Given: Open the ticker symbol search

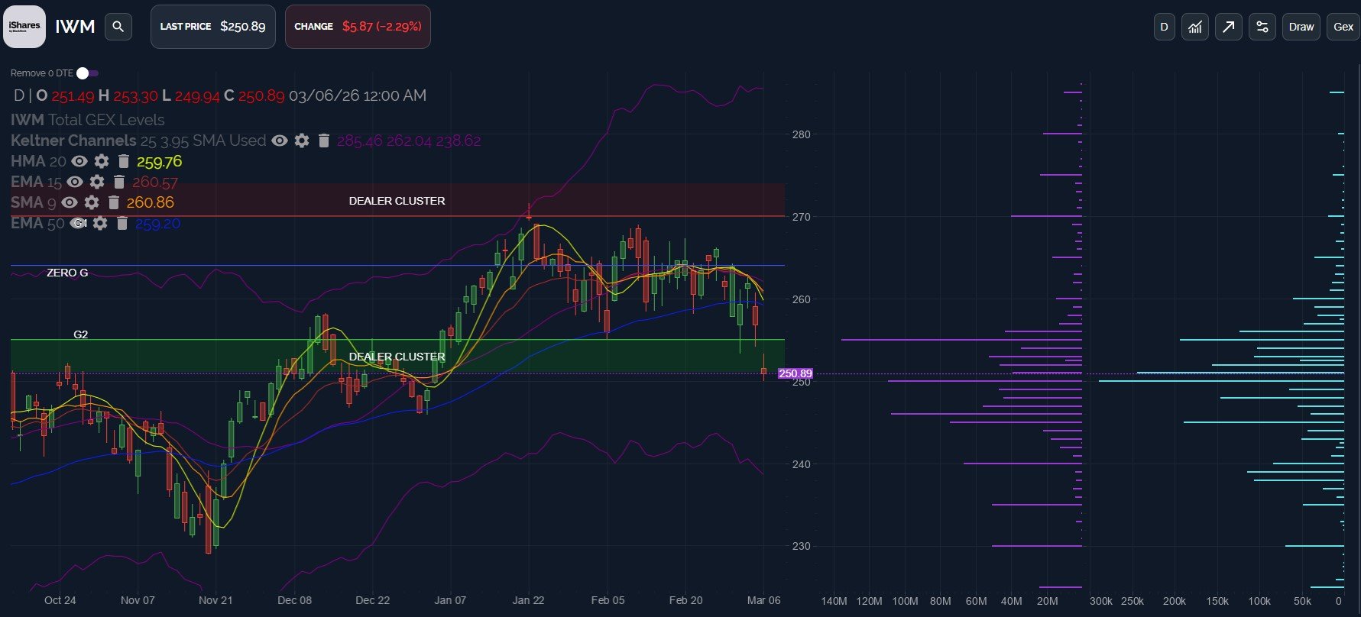Looking at the screenshot, I should coord(118,27).
